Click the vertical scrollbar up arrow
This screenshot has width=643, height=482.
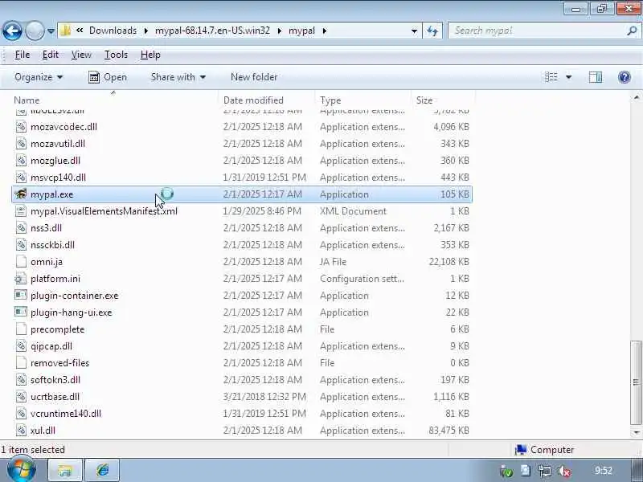click(636, 97)
